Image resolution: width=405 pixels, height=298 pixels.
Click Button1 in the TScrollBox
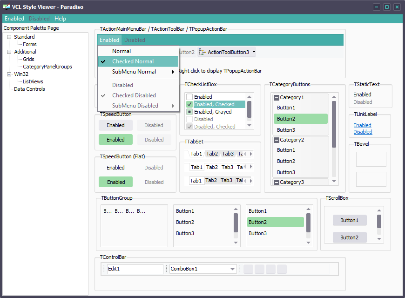[x=350, y=220]
